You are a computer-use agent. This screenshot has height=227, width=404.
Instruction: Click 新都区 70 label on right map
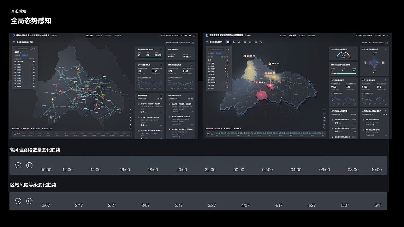point(274,64)
